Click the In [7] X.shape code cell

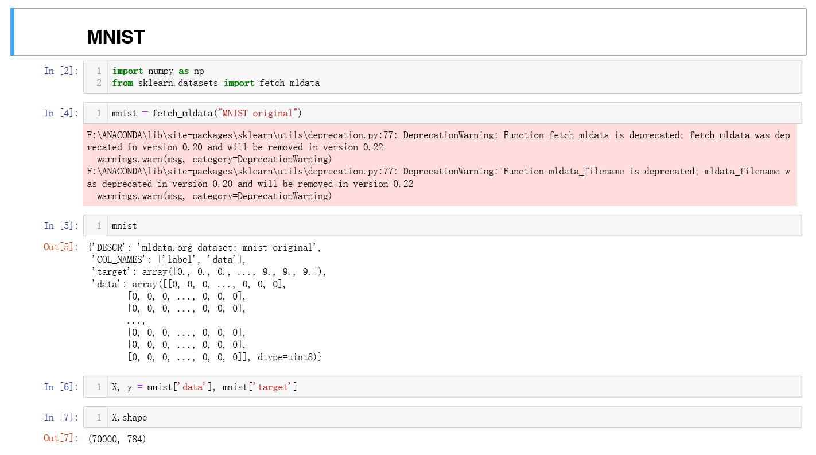tap(442, 417)
